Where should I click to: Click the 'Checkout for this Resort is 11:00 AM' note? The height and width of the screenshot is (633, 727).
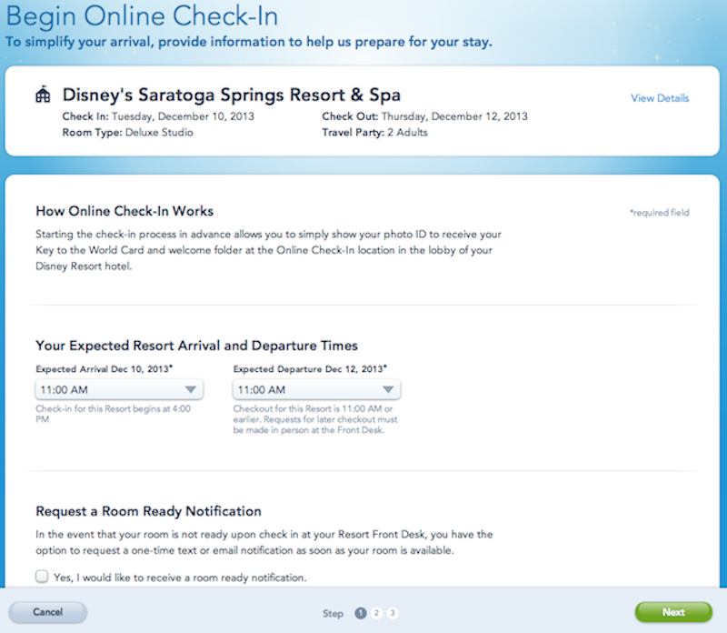(315, 419)
